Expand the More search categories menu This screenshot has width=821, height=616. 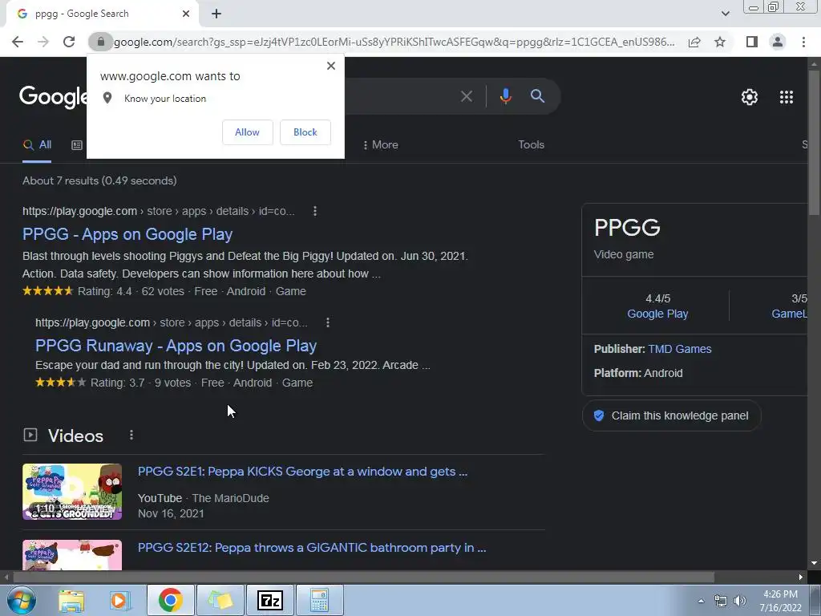[x=381, y=145]
